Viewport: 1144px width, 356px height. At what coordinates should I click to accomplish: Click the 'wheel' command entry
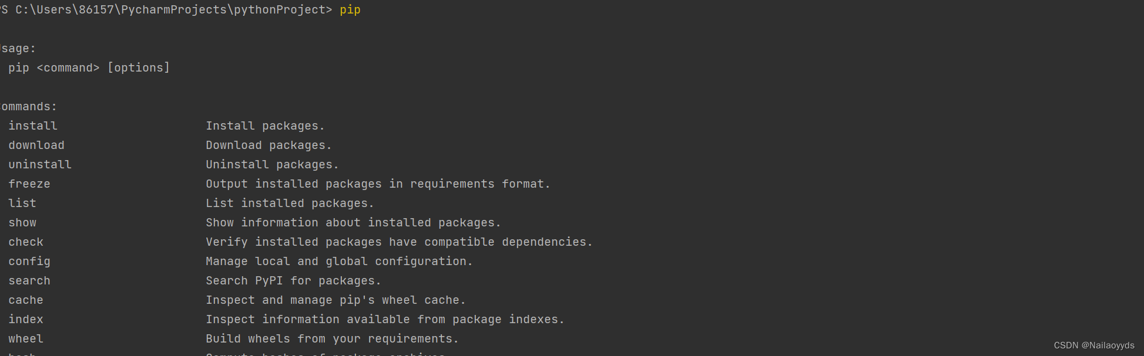pyautogui.click(x=26, y=338)
